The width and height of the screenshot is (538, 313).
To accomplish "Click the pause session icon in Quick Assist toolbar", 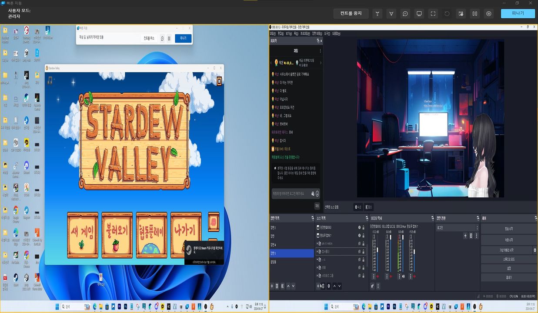I will [x=475, y=13].
